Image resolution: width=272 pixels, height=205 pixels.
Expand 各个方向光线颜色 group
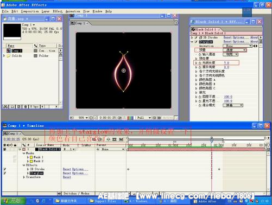pos(196,75)
